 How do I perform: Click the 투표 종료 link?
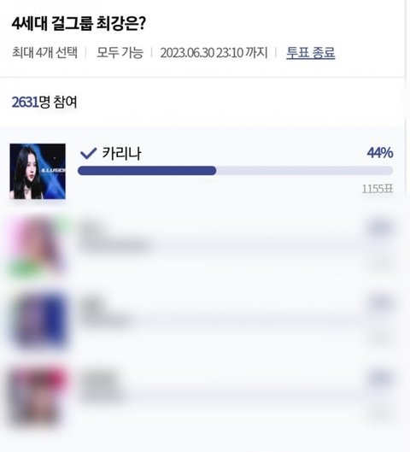pyautogui.click(x=310, y=53)
